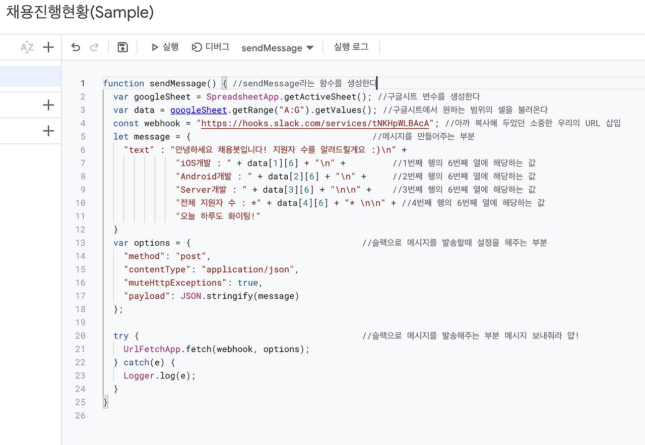
Task: Run the script with the 실행 button
Action: click(165, 46)
